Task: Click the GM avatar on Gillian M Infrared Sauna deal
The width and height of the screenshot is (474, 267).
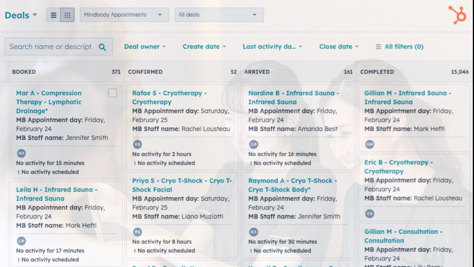Action: tap(370, 144)
